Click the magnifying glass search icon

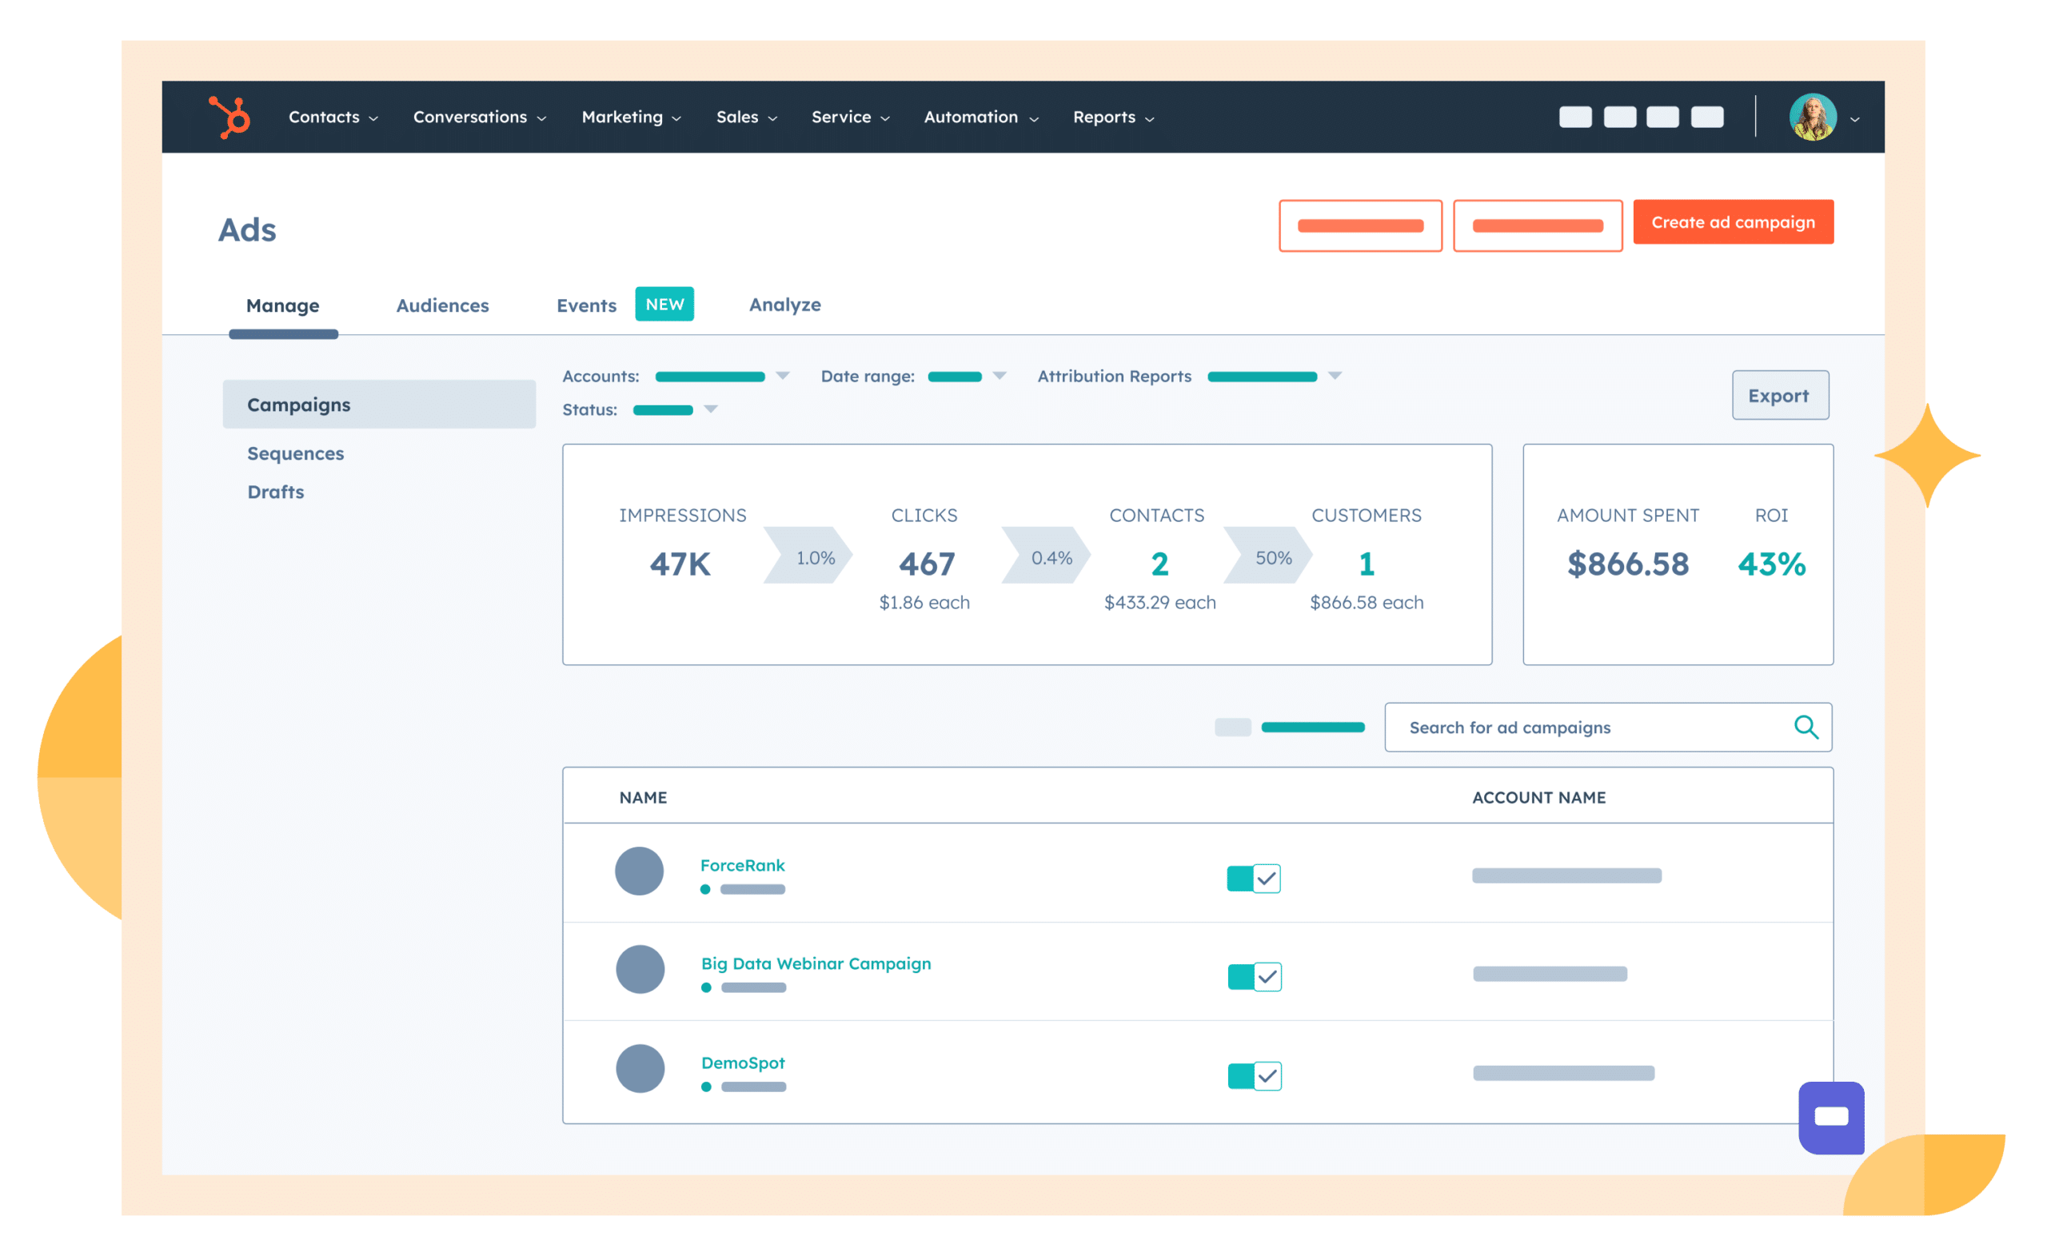1806,727
